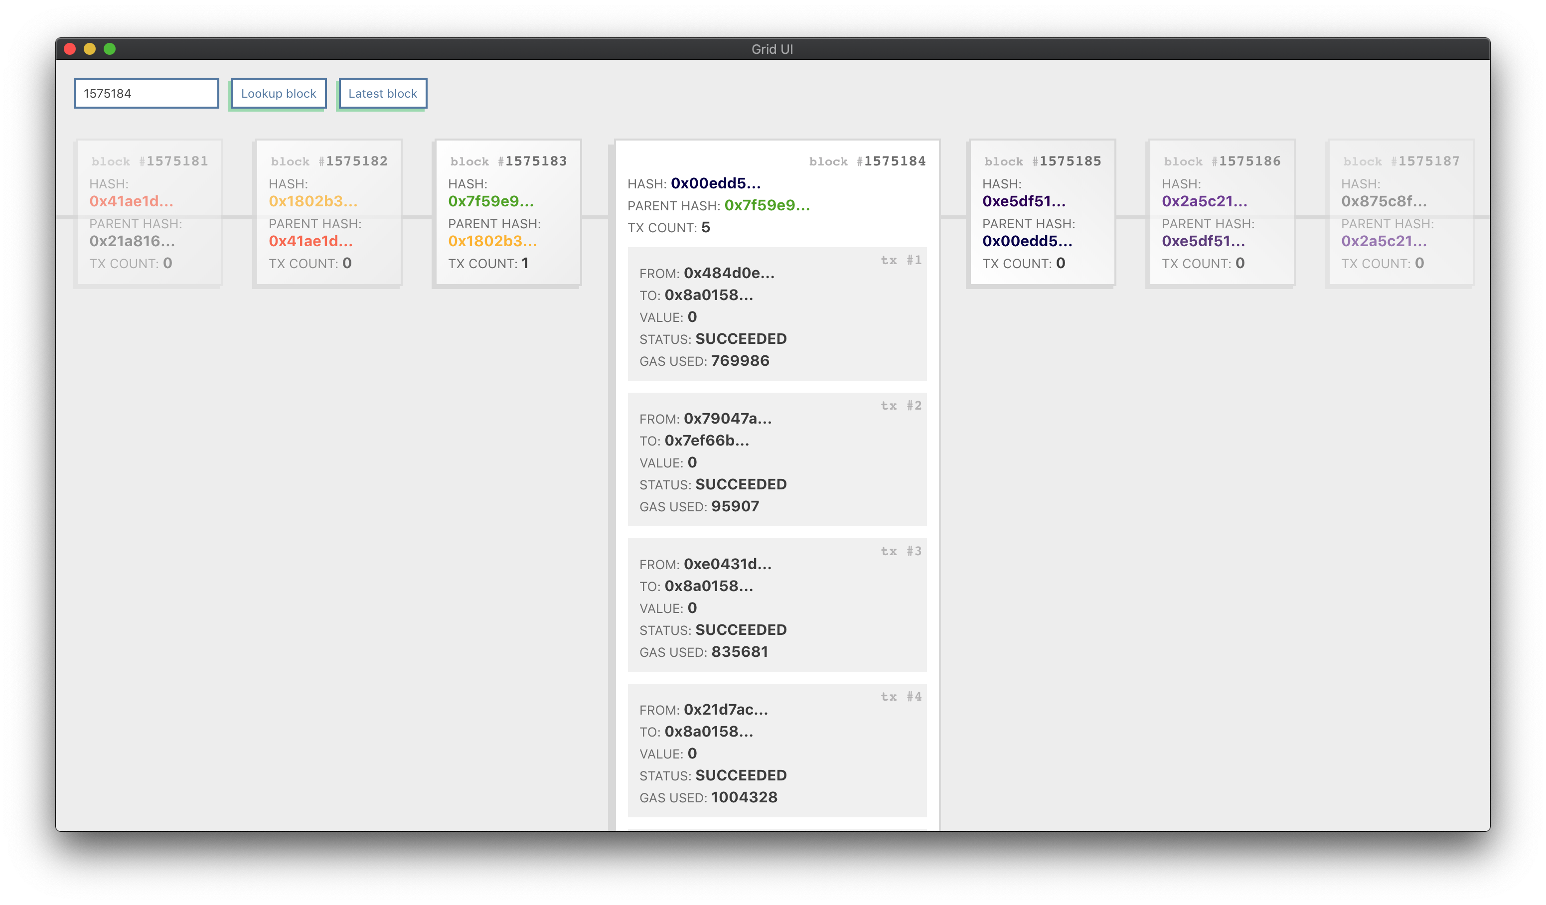This screenshot has height=905, width=1546.
Task: Open block #1575185 card
Action: tap(1041, 212)
